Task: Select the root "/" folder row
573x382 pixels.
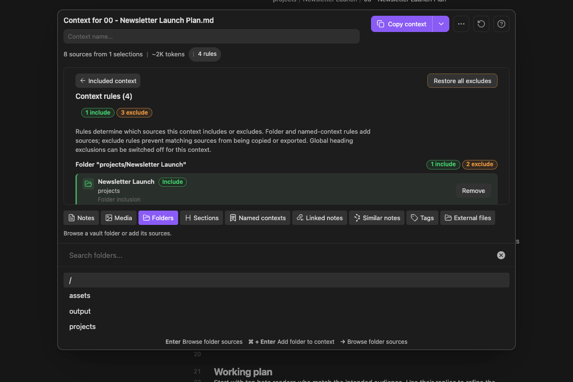Action: 286,280
